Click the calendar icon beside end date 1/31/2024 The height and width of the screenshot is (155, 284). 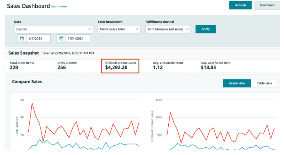click(62, 39)
